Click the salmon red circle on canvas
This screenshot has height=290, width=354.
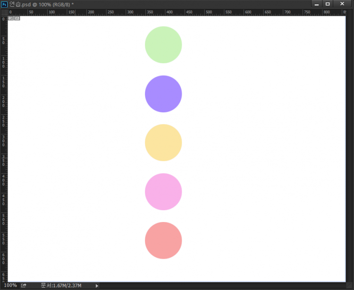point(163,240)
